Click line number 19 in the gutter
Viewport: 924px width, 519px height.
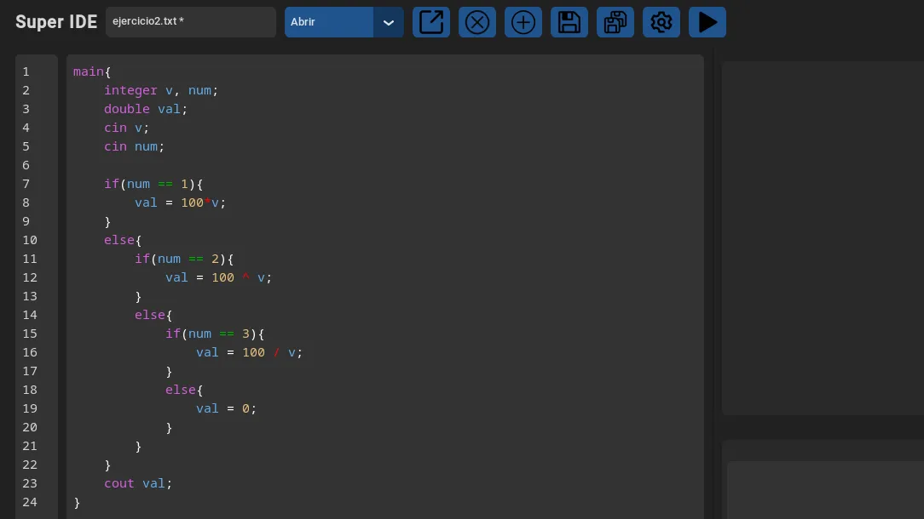tap(30, 408)
